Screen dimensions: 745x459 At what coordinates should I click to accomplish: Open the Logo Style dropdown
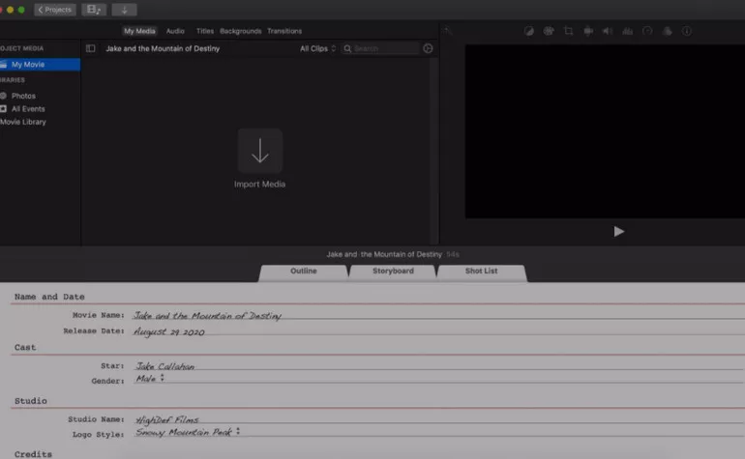click(x=188, y=432)
